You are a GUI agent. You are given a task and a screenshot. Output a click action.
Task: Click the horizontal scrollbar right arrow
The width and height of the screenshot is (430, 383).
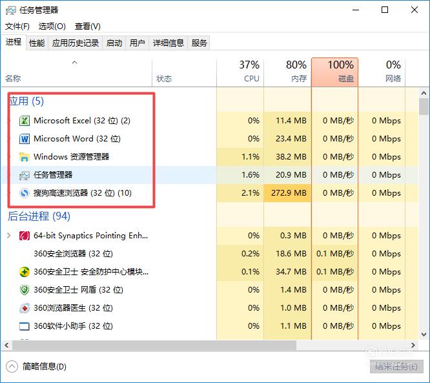coord(413,345)
